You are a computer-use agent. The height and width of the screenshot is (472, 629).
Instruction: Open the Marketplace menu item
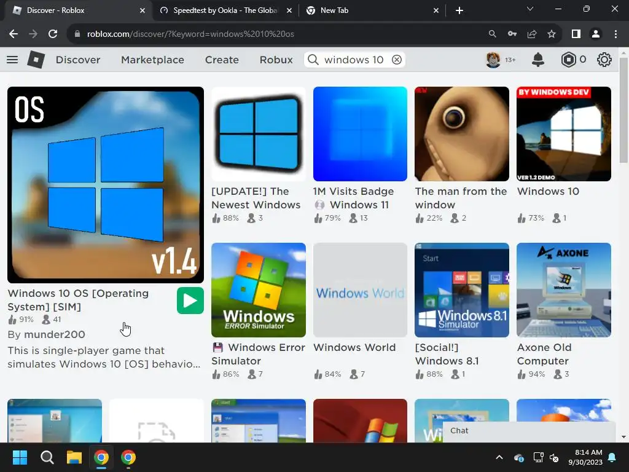(152, 60)
